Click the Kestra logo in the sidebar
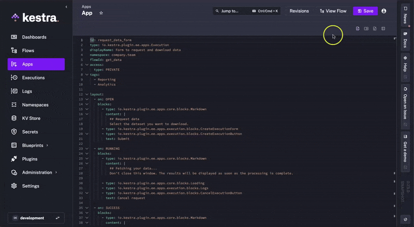Screen dimensions: 414x227 pyautogui.click(x=35, y=18)
